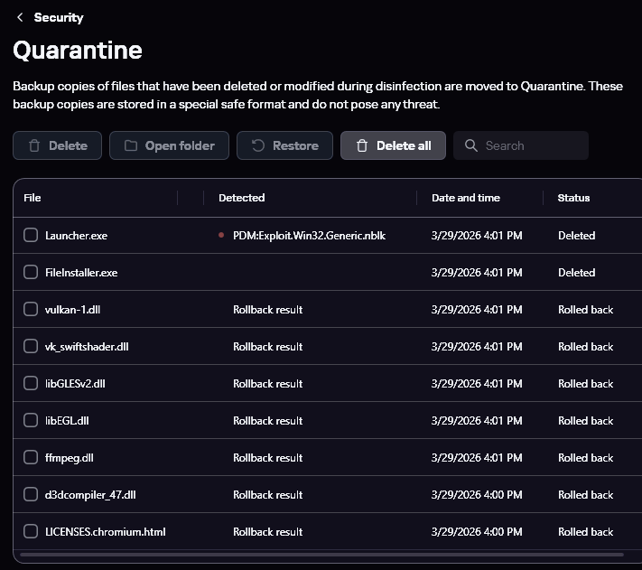Click Rolled back status of LICENSES.chromium.html
Viewport: 642px width, 570px height.
[585, 531]
